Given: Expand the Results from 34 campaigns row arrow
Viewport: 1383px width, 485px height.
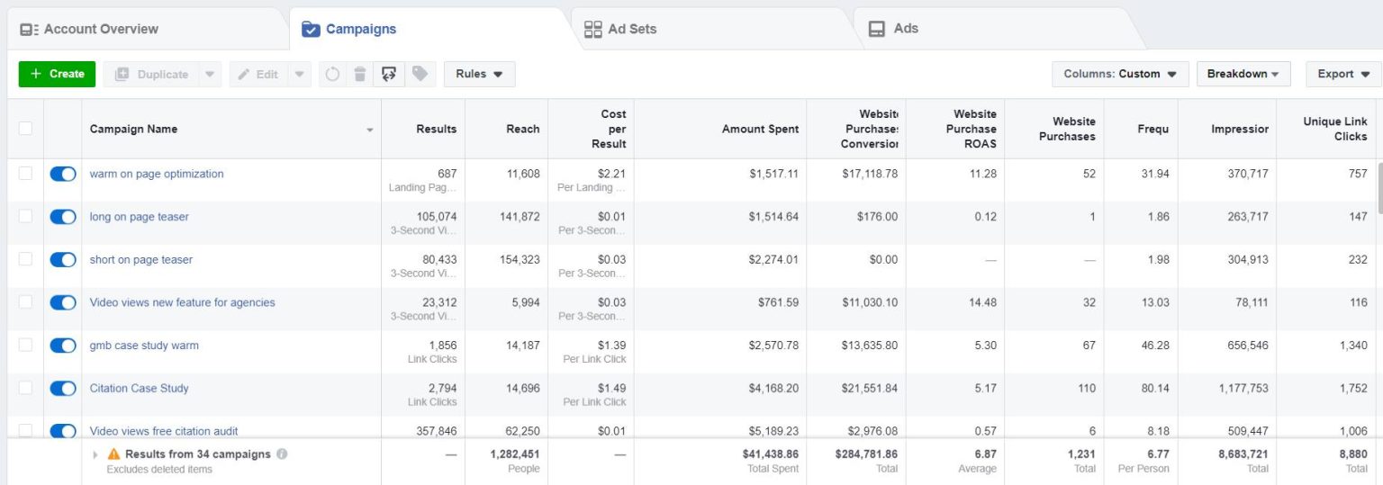Looking at the screenshot, I should [96, 454].
